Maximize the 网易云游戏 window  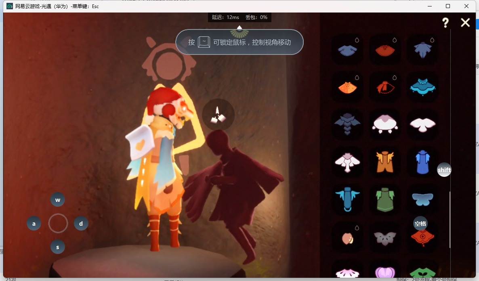click(x=448, y=6)
